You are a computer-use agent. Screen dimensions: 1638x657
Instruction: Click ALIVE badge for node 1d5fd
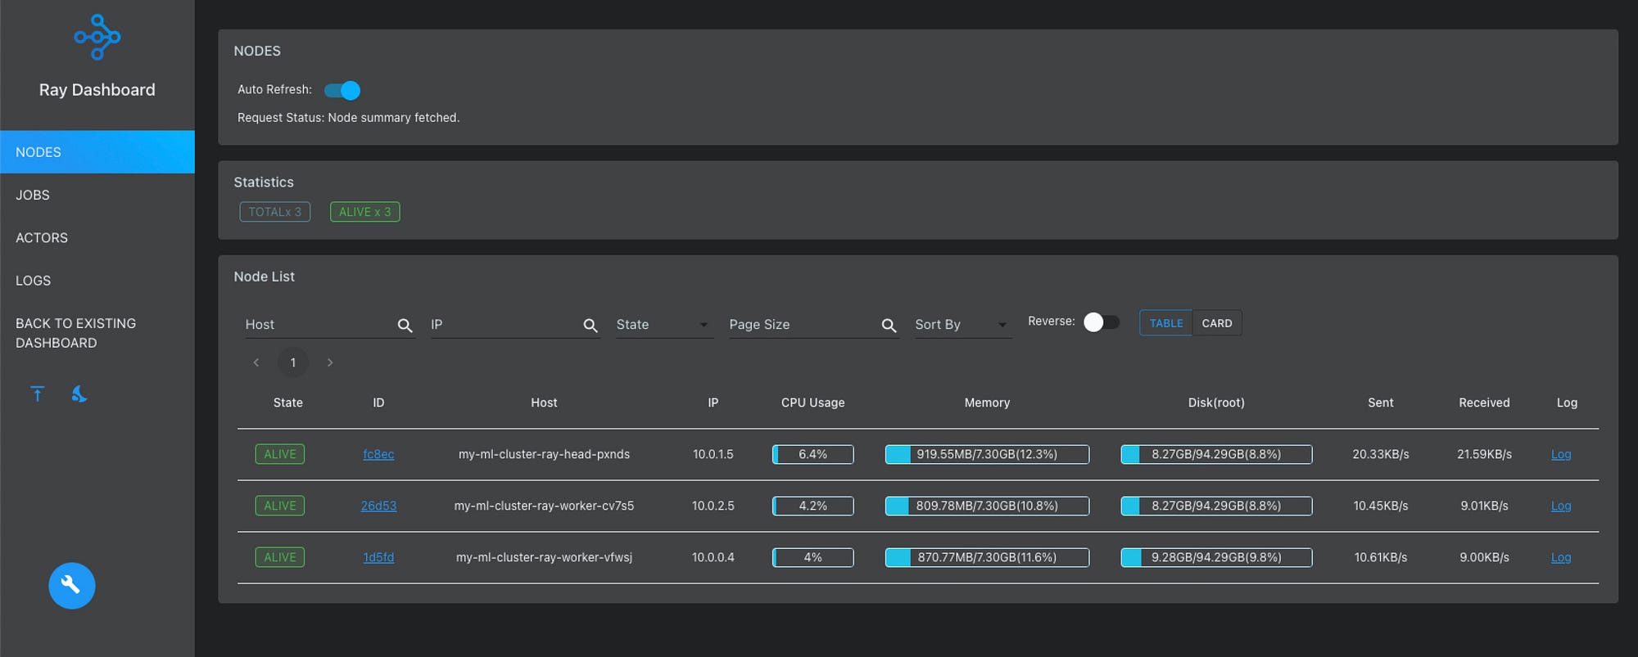click(x=280, y=557)
